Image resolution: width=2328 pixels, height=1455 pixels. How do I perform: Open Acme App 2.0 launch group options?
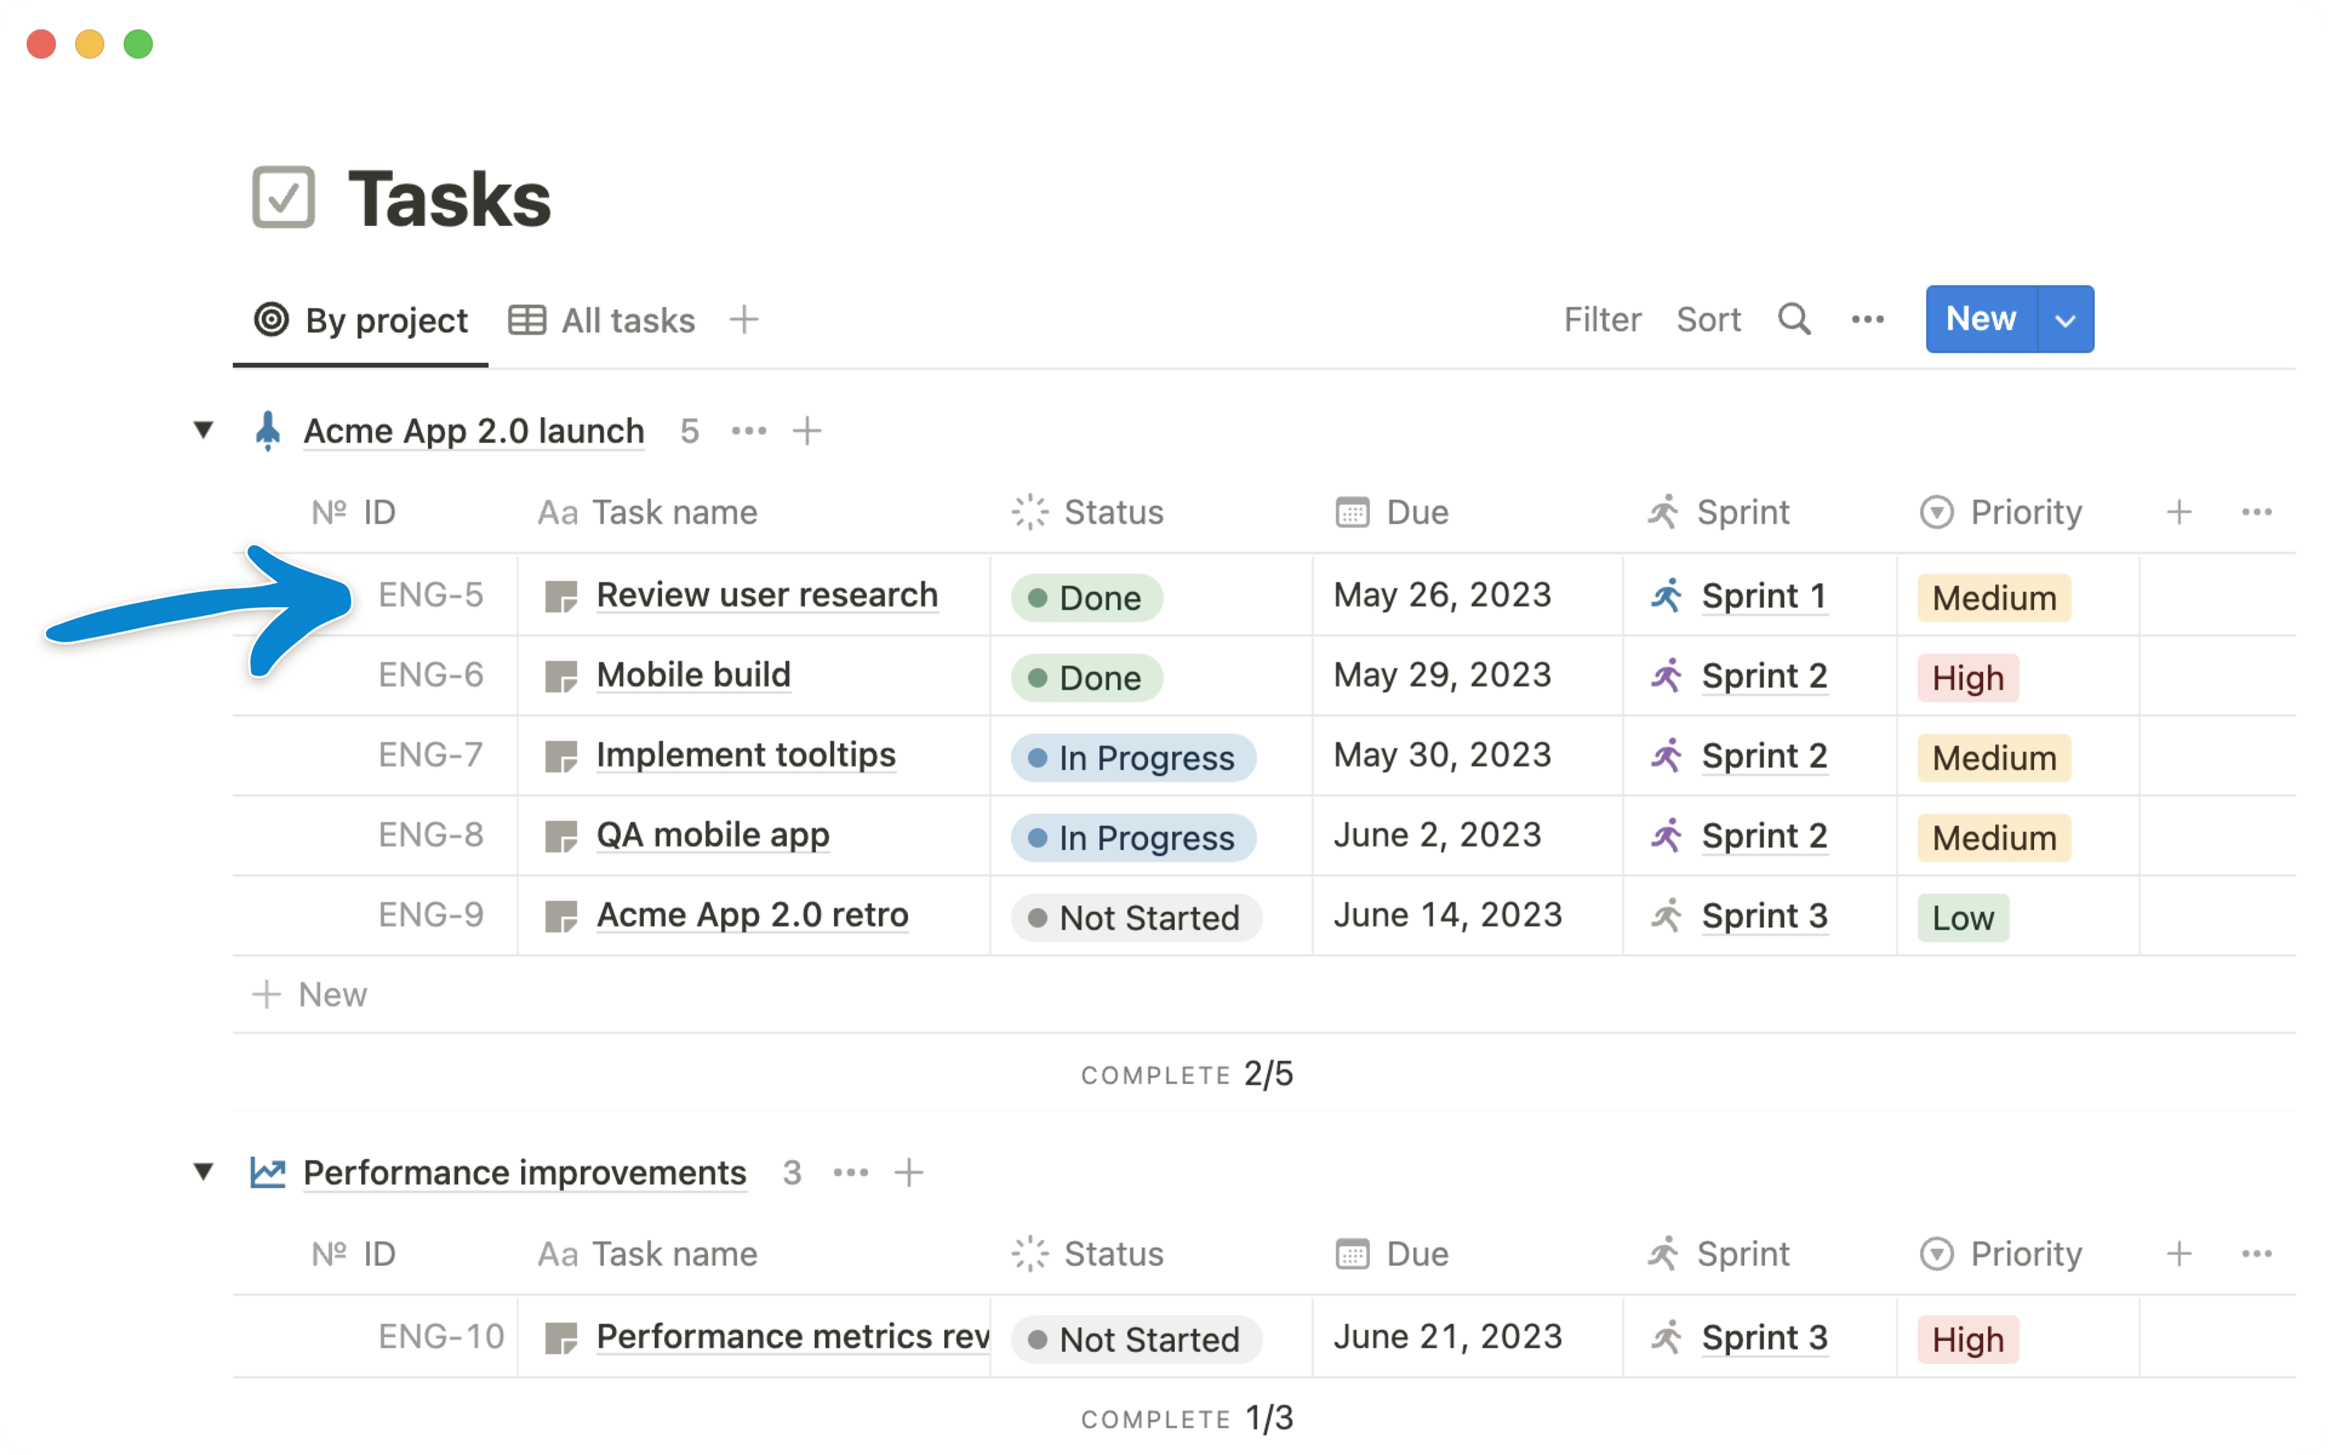point(749,431)
